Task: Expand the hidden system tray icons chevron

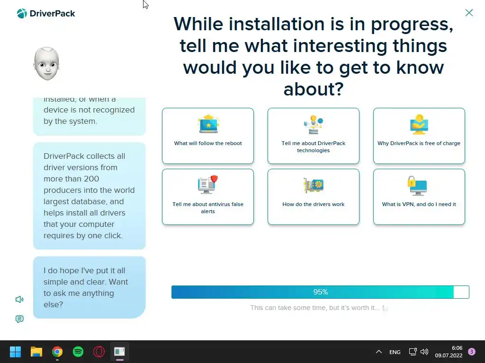Action: (x=379, y=352)
